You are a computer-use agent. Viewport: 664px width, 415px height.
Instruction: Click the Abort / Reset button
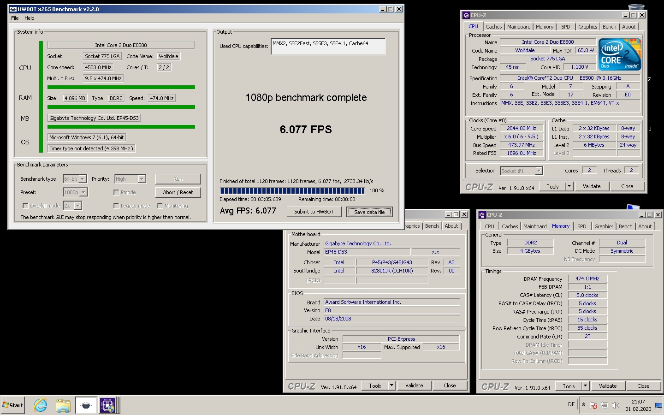pos(178,192)
